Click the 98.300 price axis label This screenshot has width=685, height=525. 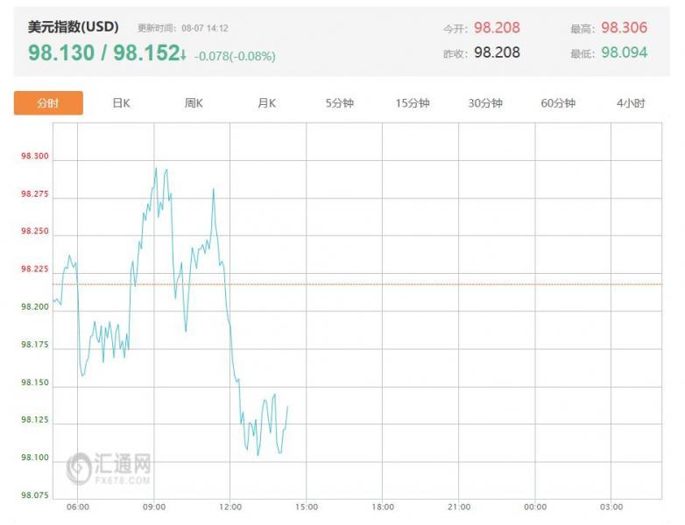click(35, 157)
